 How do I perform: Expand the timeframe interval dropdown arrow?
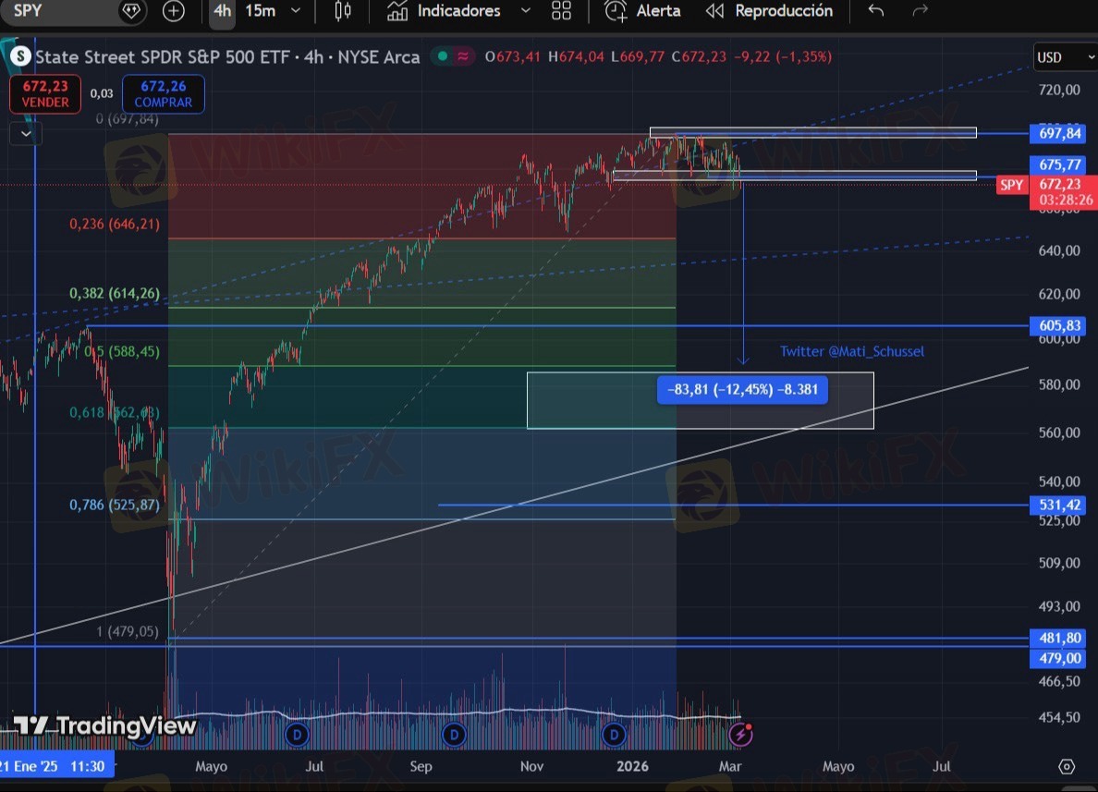[x=296, y=10]
